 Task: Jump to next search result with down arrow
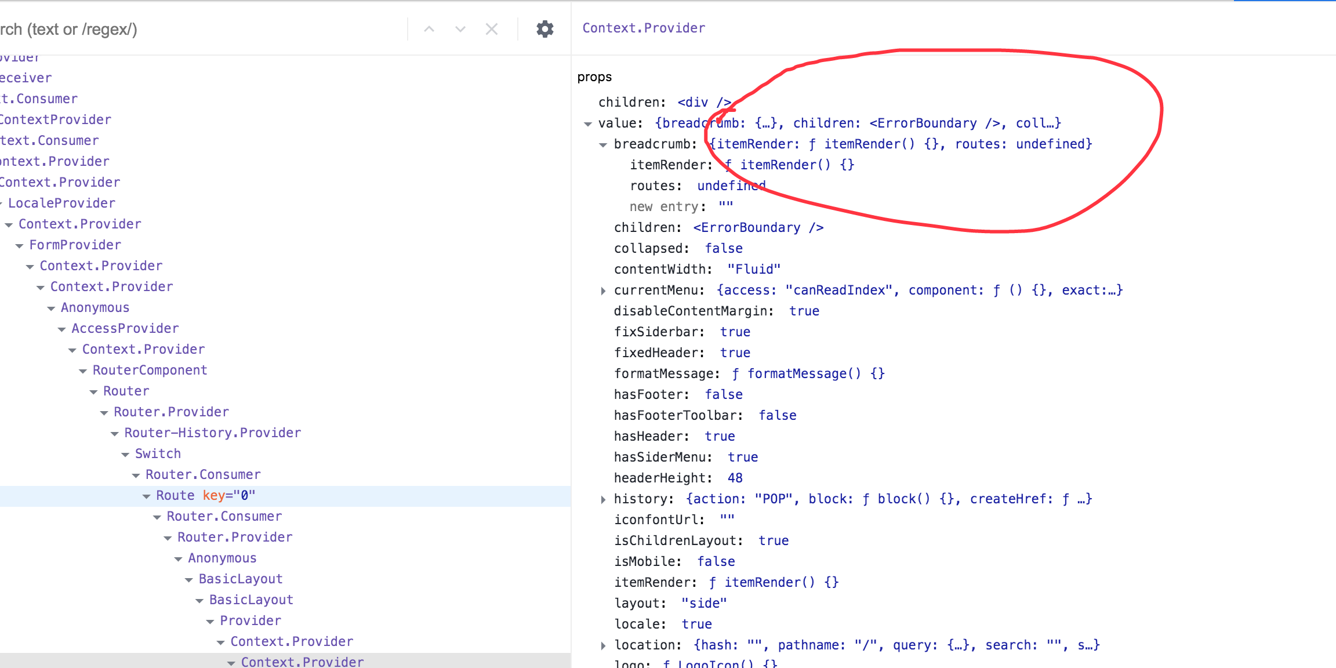[460, 28]
